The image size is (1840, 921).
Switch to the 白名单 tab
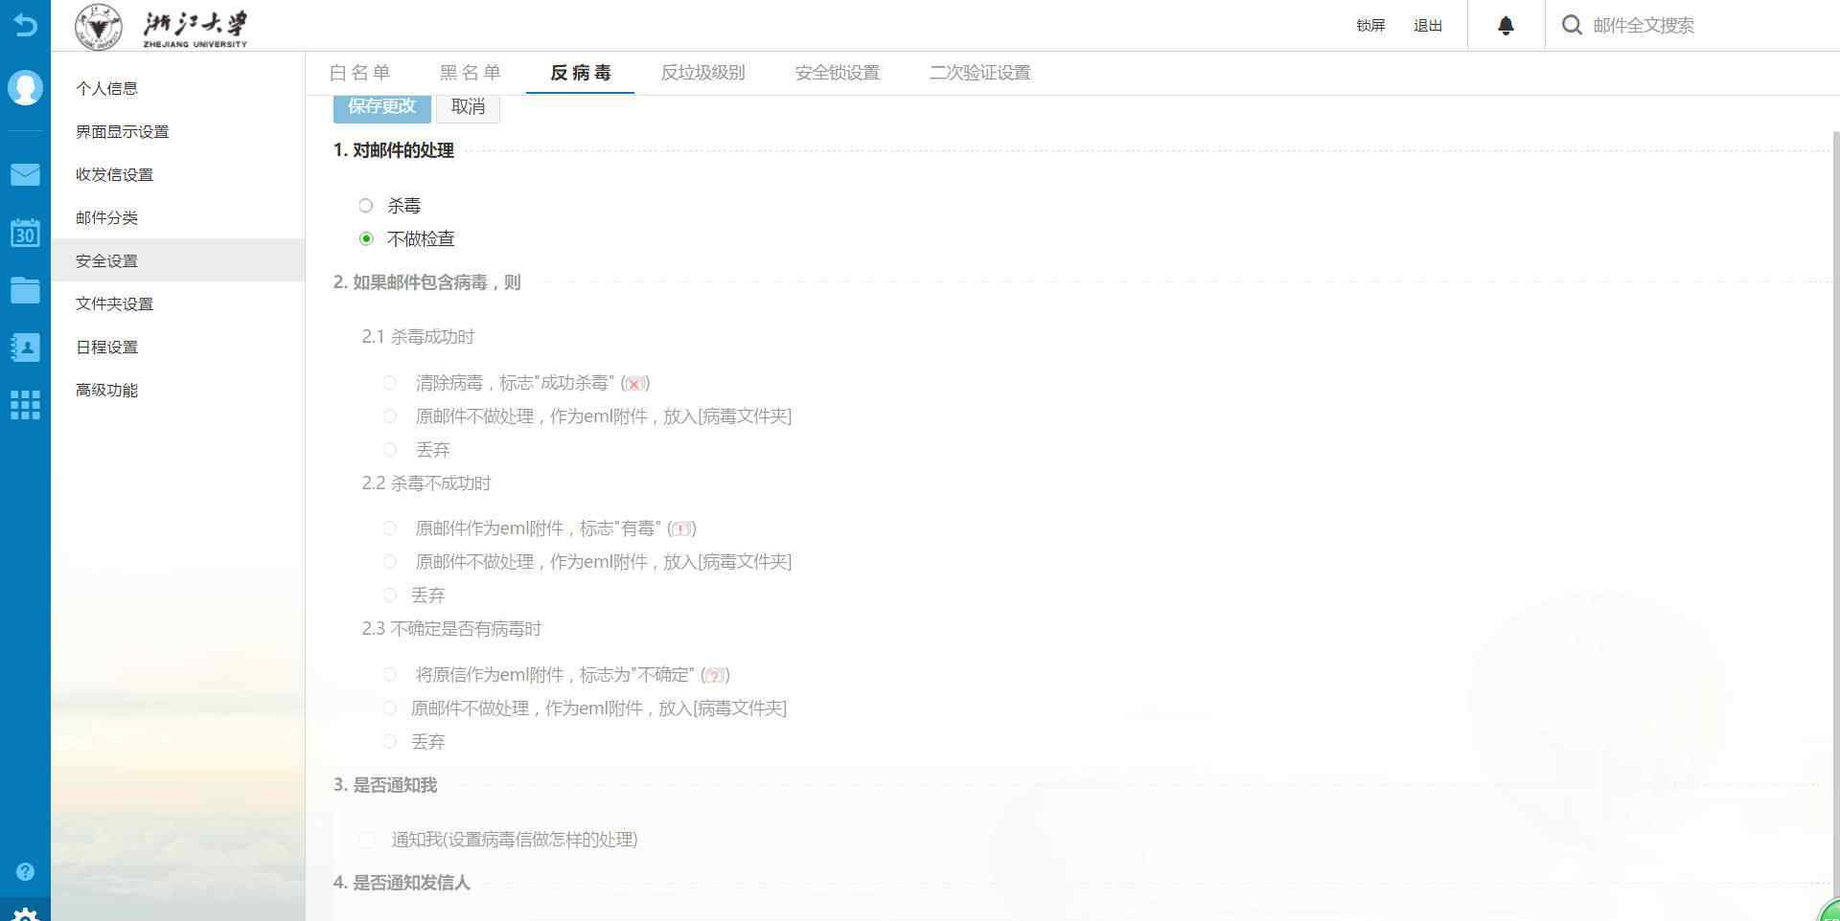359,73
